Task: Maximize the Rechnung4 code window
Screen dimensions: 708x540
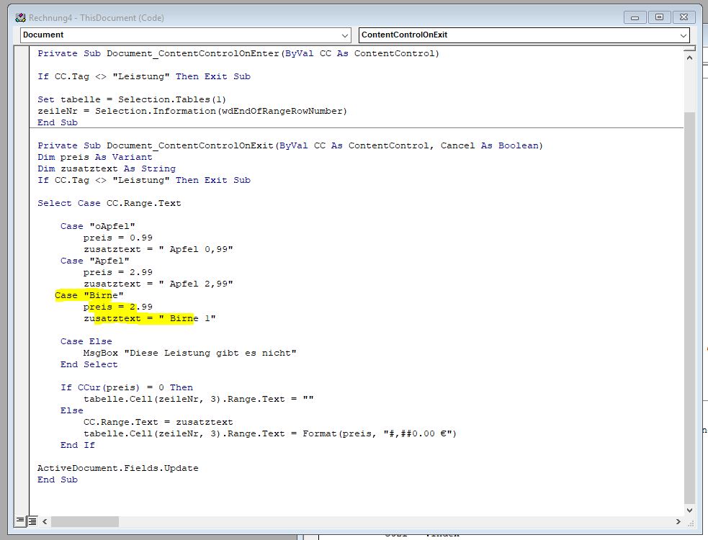Action: point(659,17)
